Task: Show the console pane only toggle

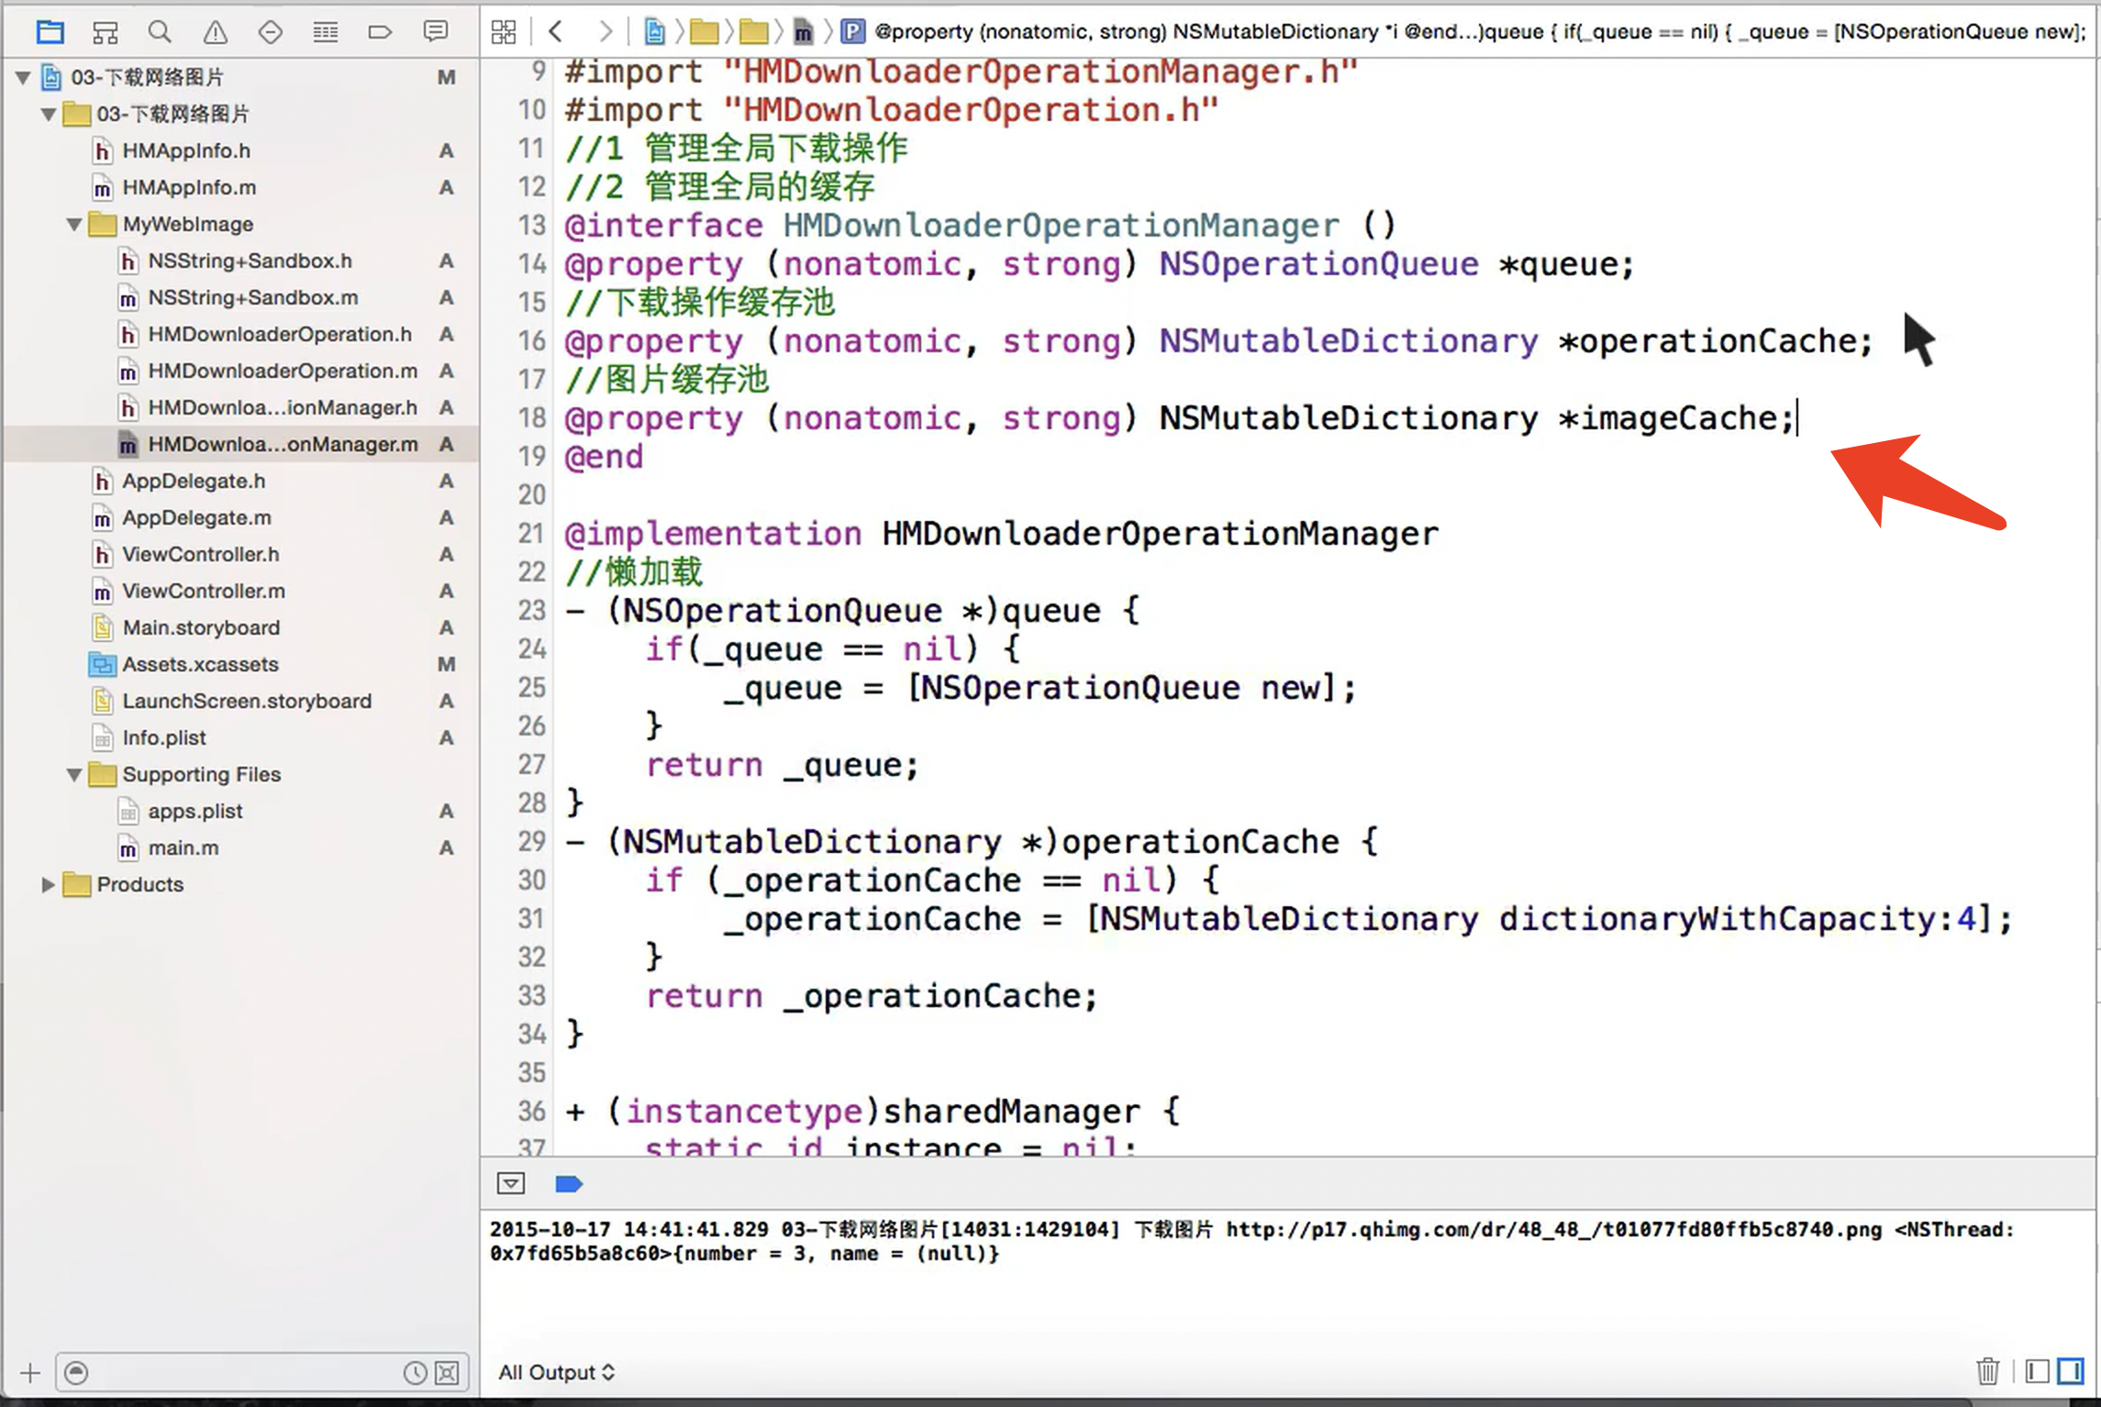Action: pyautogui.click(x=2071, y=1371)
